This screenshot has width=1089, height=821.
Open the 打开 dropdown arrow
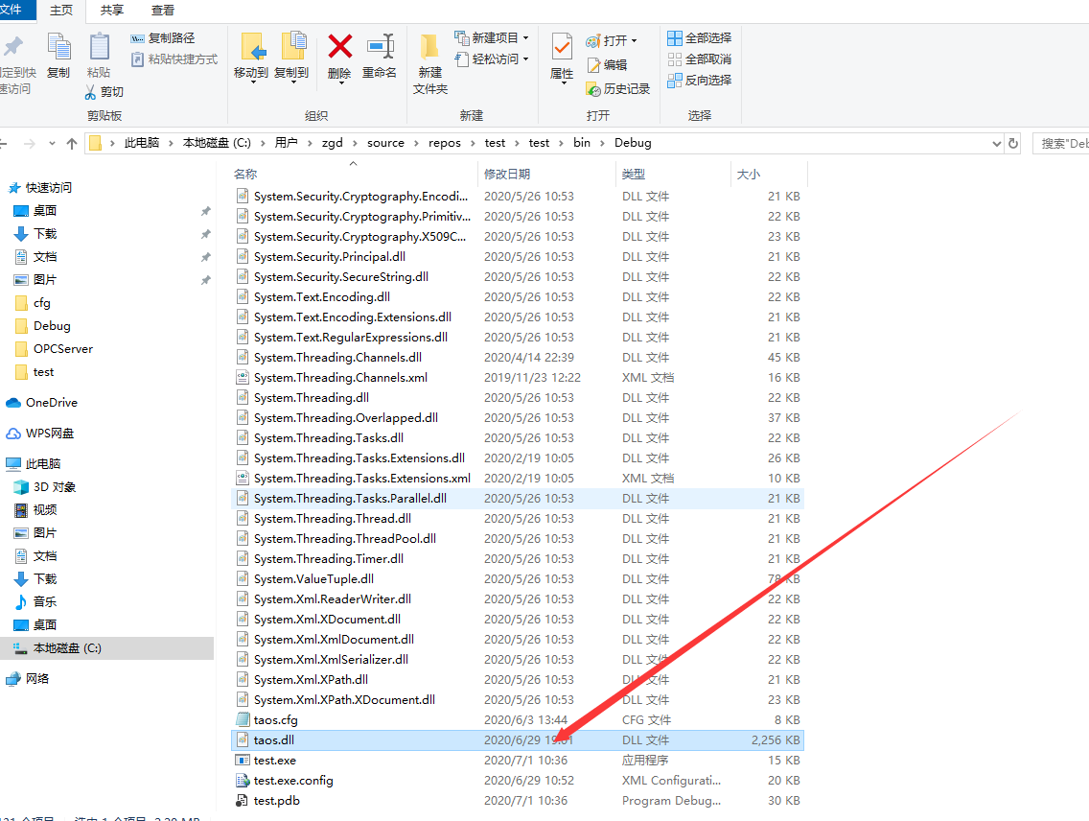pyautogui.click(x=634, y=39)
